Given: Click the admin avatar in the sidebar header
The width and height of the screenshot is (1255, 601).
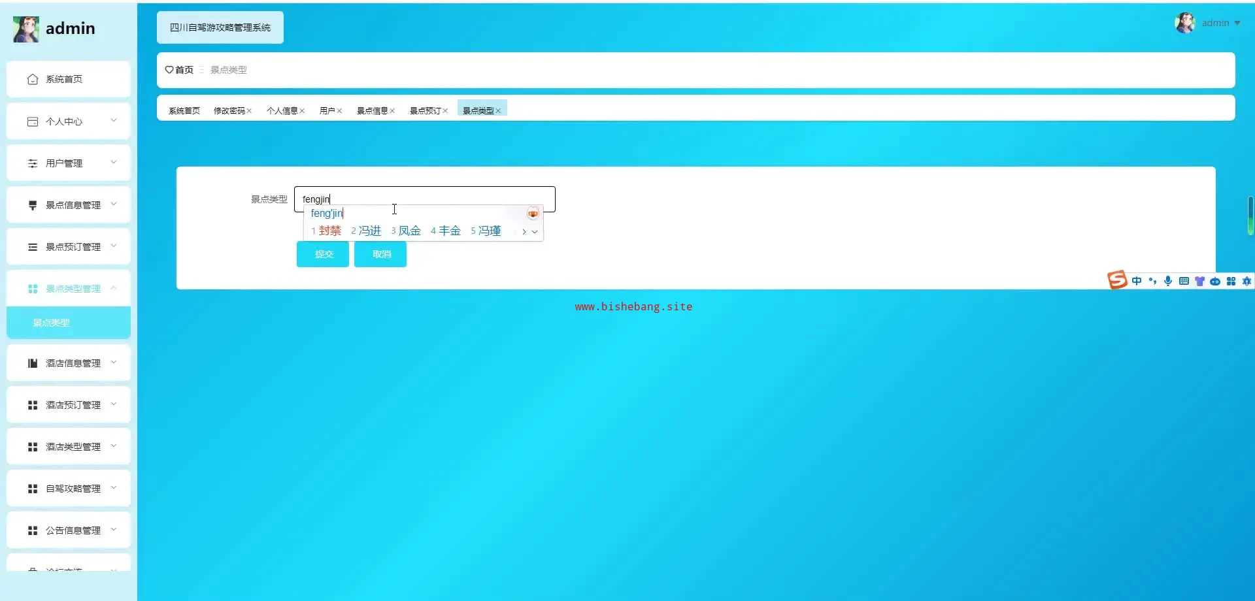Looking at the screenshot, I should (25, 29).
